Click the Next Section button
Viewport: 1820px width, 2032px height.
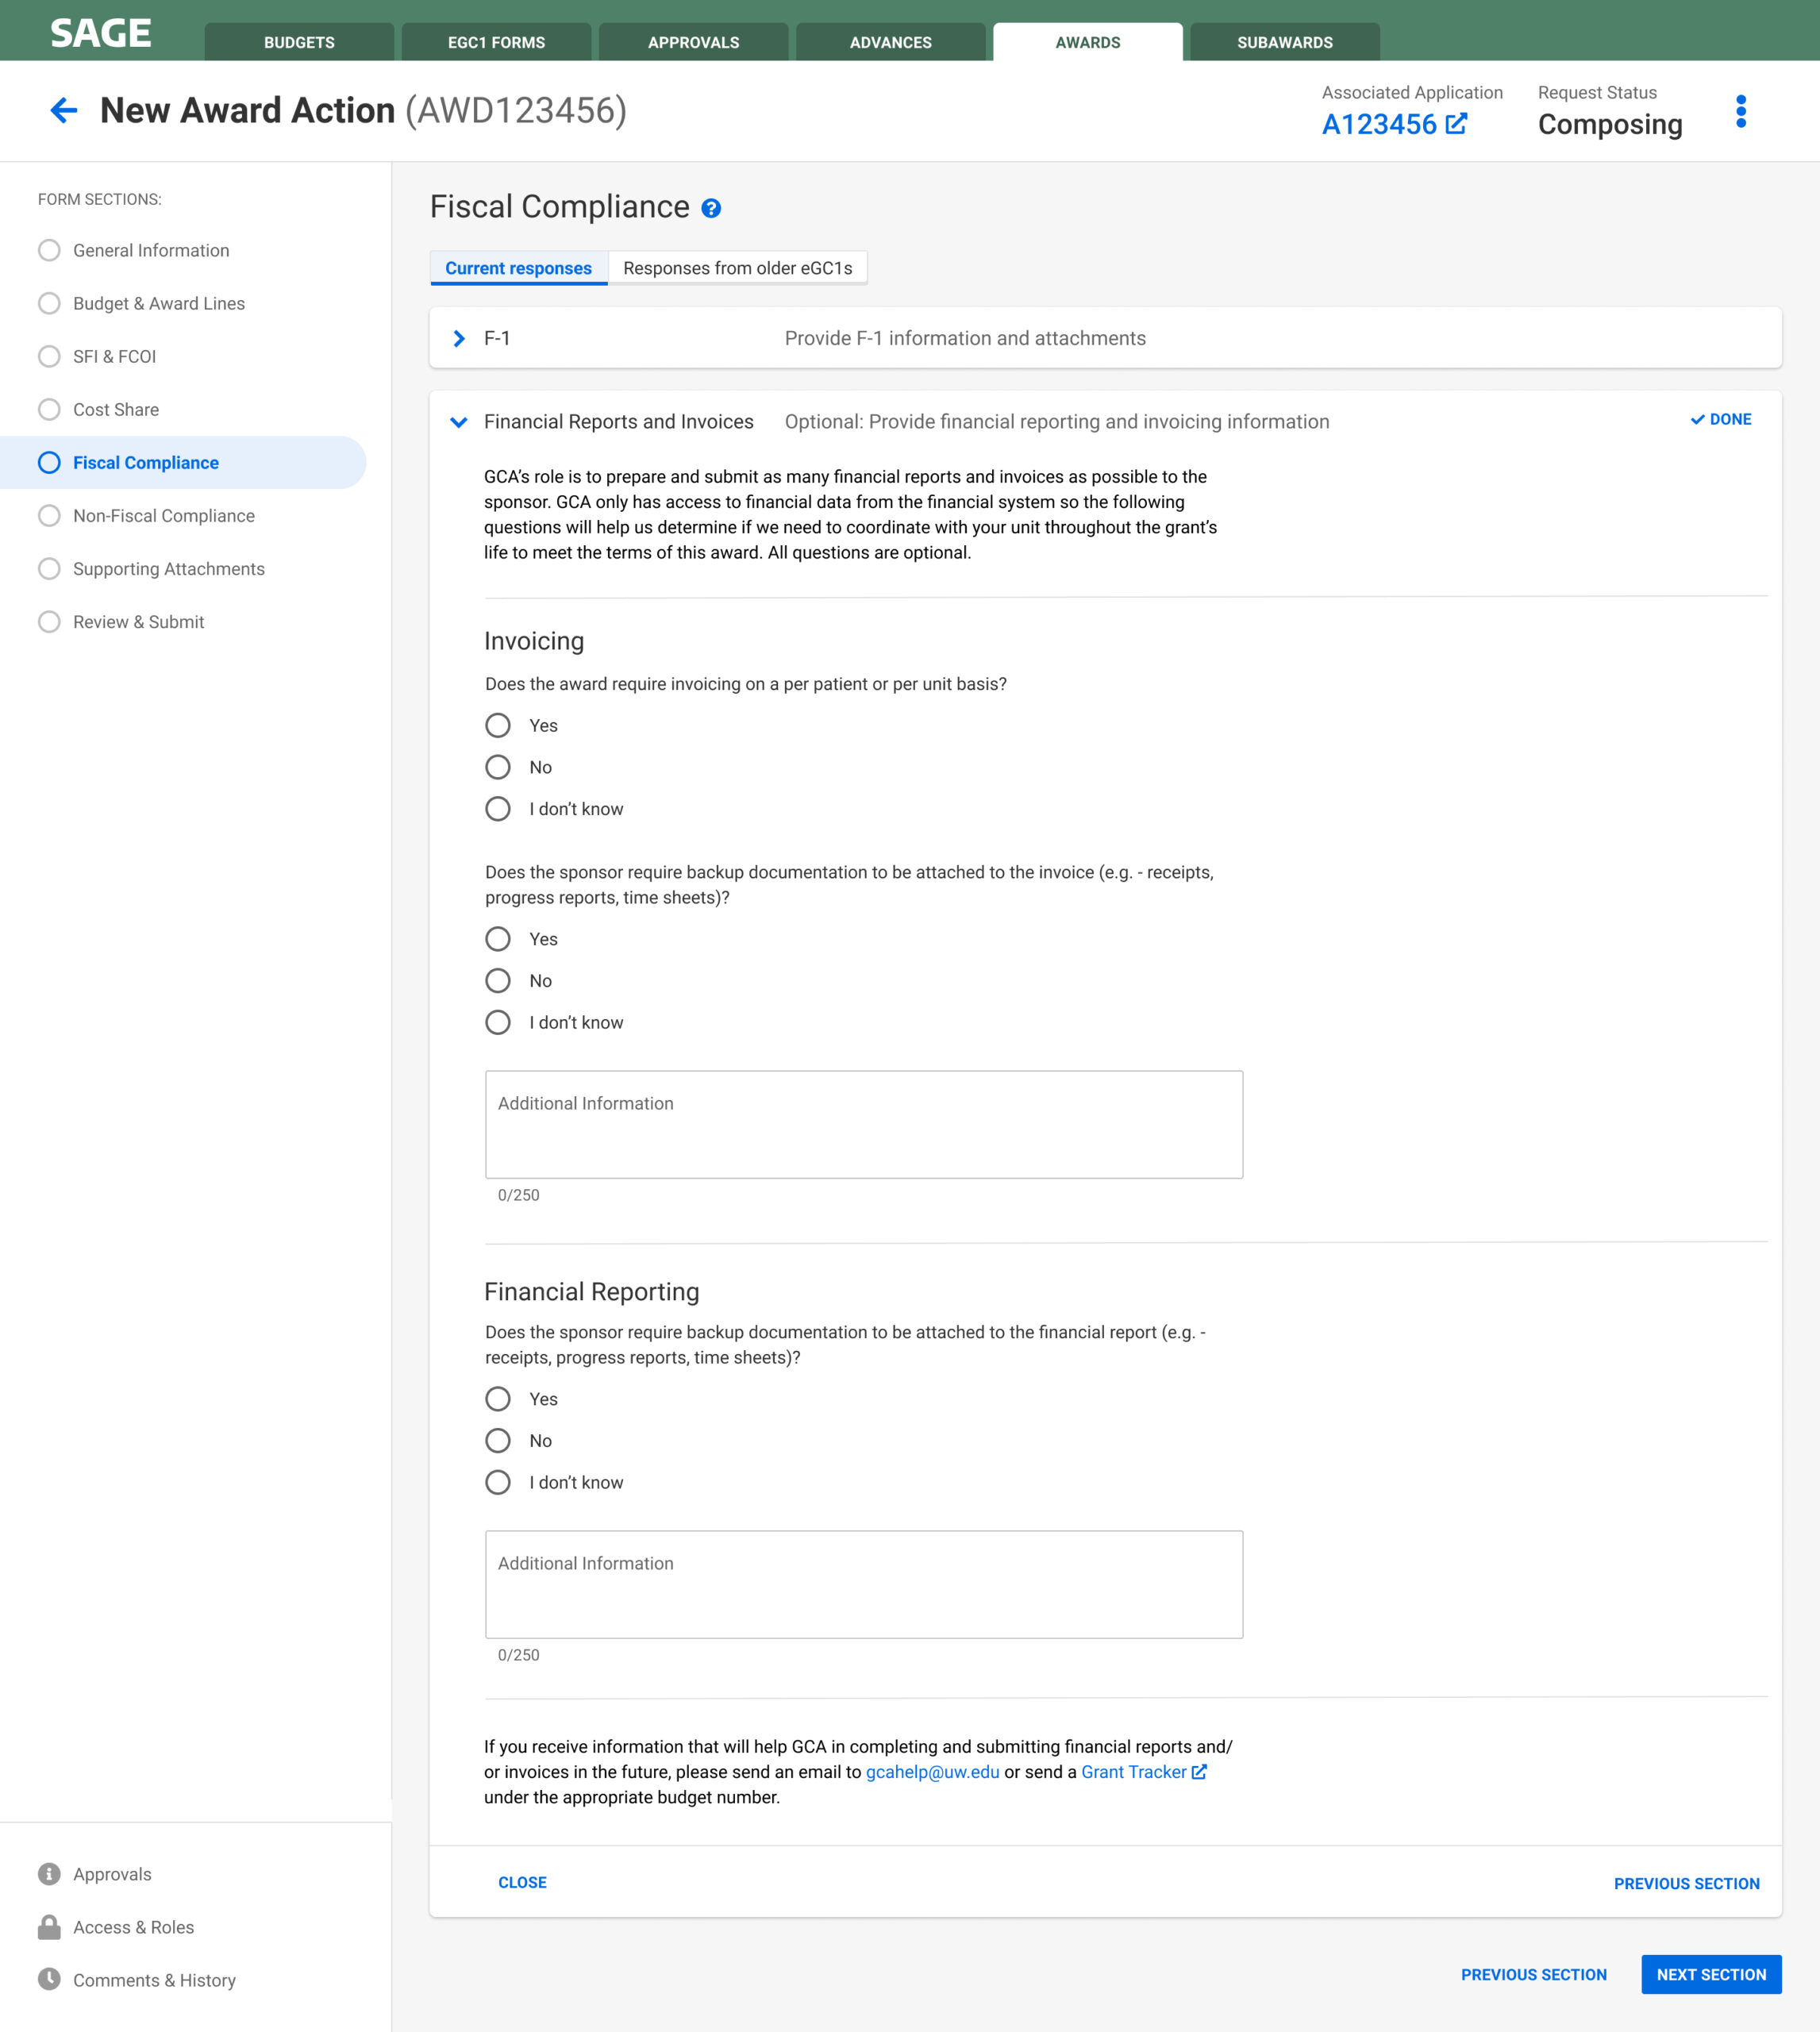pyautogui.click(x=1710, y=1974)
